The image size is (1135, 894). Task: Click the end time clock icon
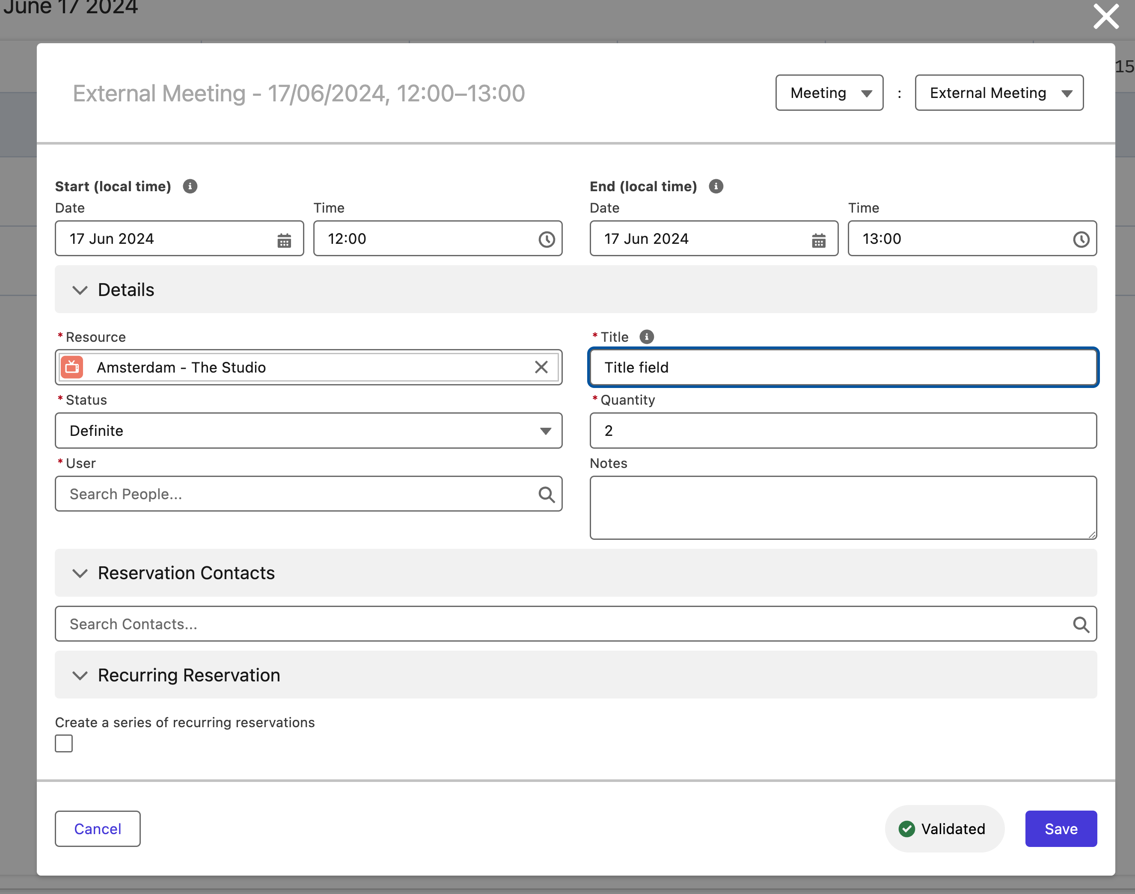click(x=1081, y=240)
